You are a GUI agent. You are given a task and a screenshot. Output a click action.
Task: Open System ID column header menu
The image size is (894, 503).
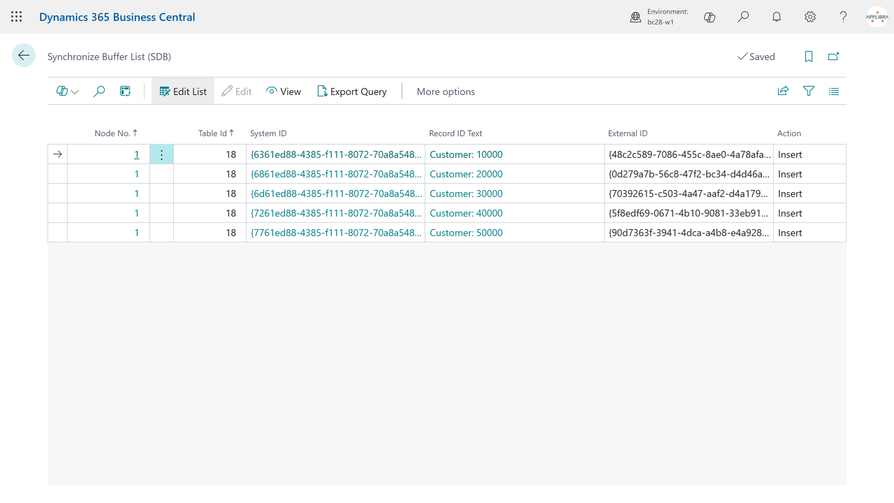(268, 133)
